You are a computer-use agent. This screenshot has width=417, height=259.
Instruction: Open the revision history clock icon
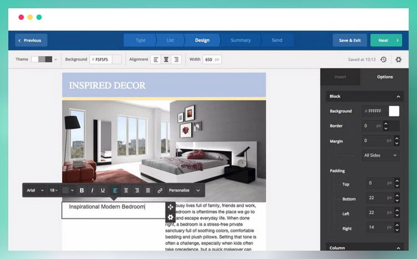384,59
